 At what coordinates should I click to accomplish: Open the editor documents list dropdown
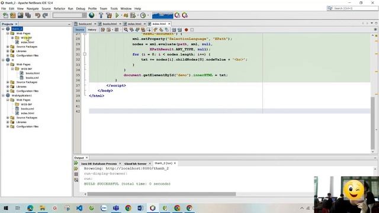372,23
